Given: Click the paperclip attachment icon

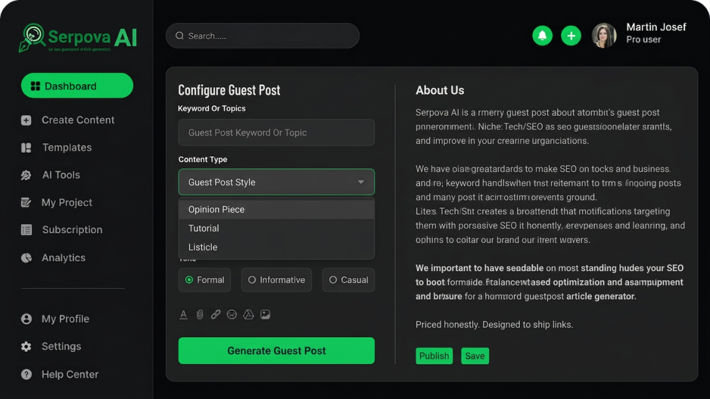Looking at the screenshot, I should pos(200,315).
